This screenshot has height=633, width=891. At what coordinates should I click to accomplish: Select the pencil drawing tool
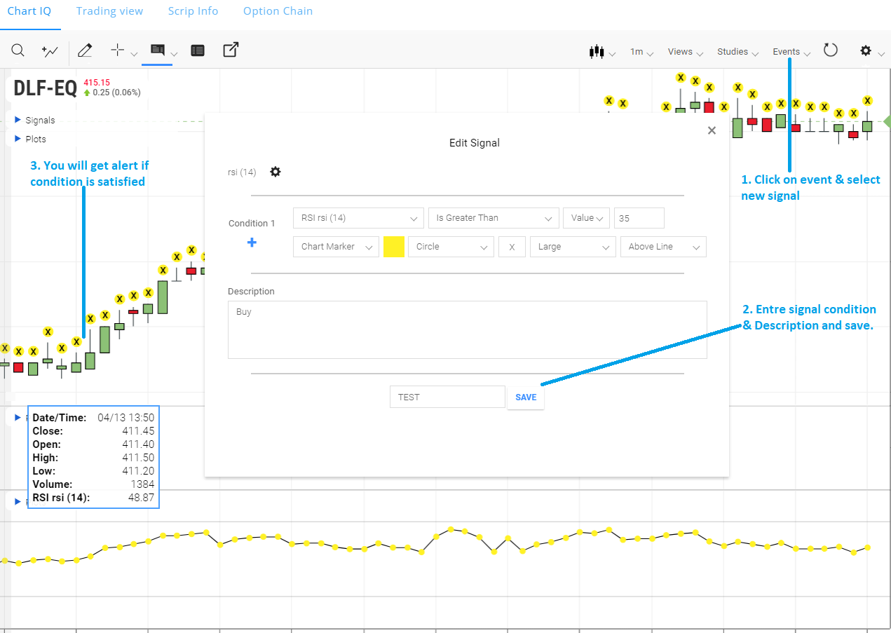tap(85, 50)
